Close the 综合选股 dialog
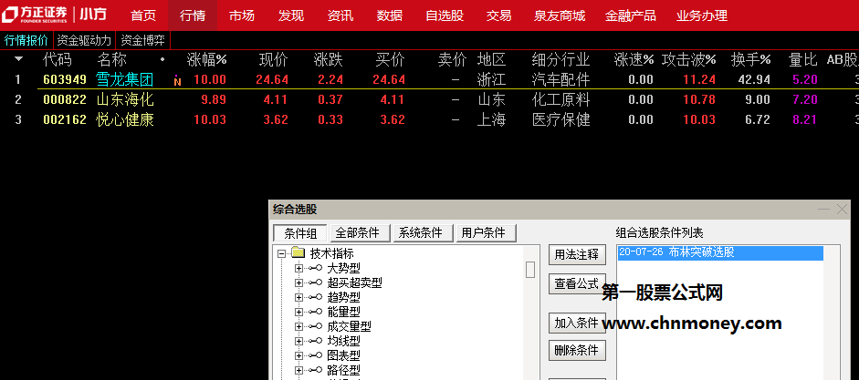 pyautogui.click(x=842, y=210)
